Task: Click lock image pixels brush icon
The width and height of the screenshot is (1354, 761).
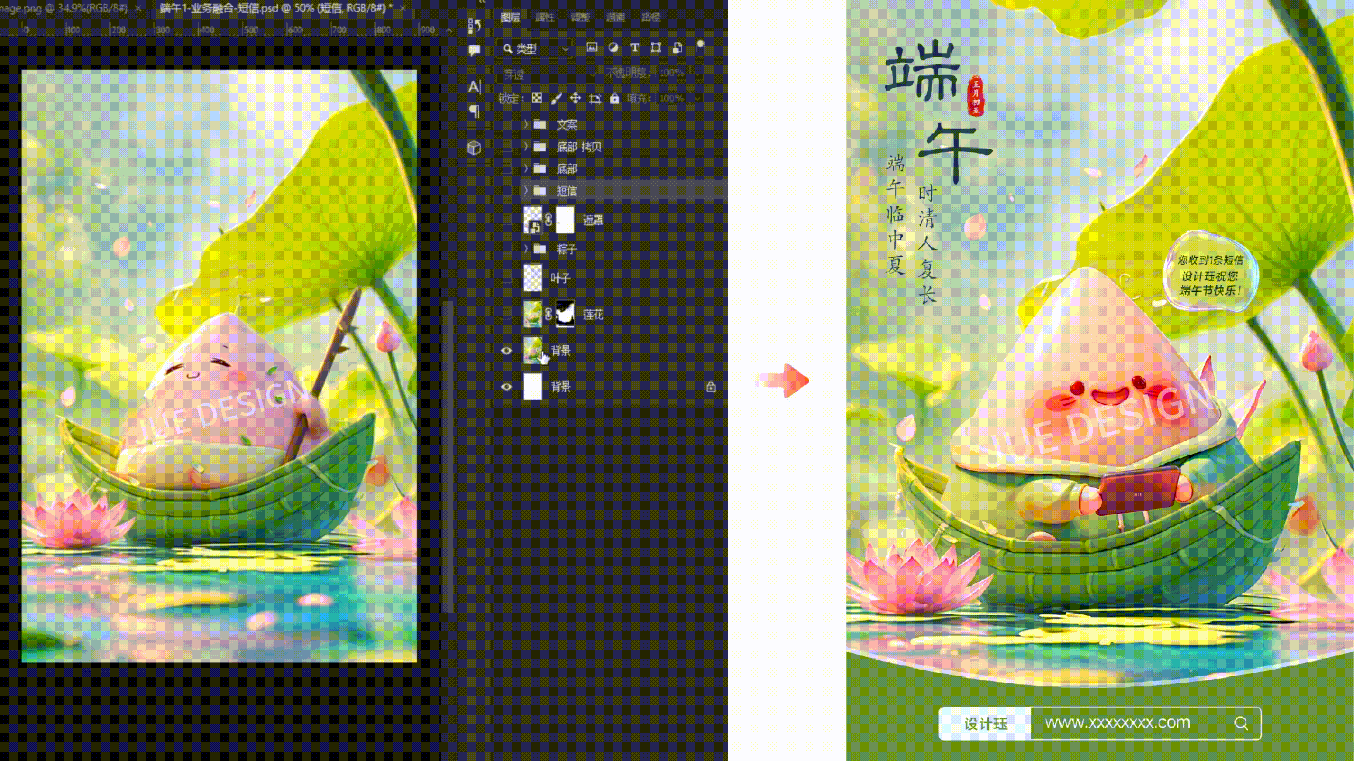Action: click(x=556, y=98)
